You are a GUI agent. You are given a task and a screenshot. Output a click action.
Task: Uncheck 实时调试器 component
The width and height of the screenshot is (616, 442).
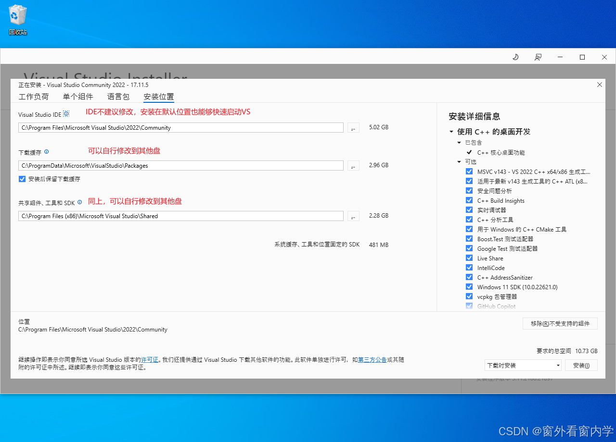(469, 210)
